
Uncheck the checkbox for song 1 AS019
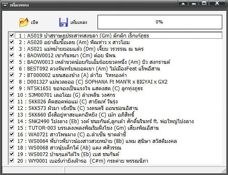pyautogui.click(x=12, y=35)
